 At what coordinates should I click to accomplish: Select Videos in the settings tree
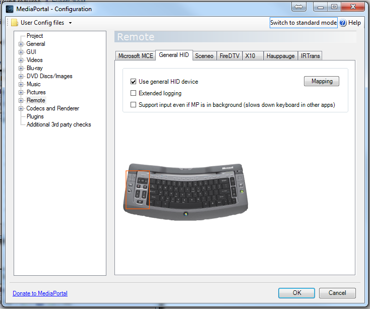[x=34, y=60]
